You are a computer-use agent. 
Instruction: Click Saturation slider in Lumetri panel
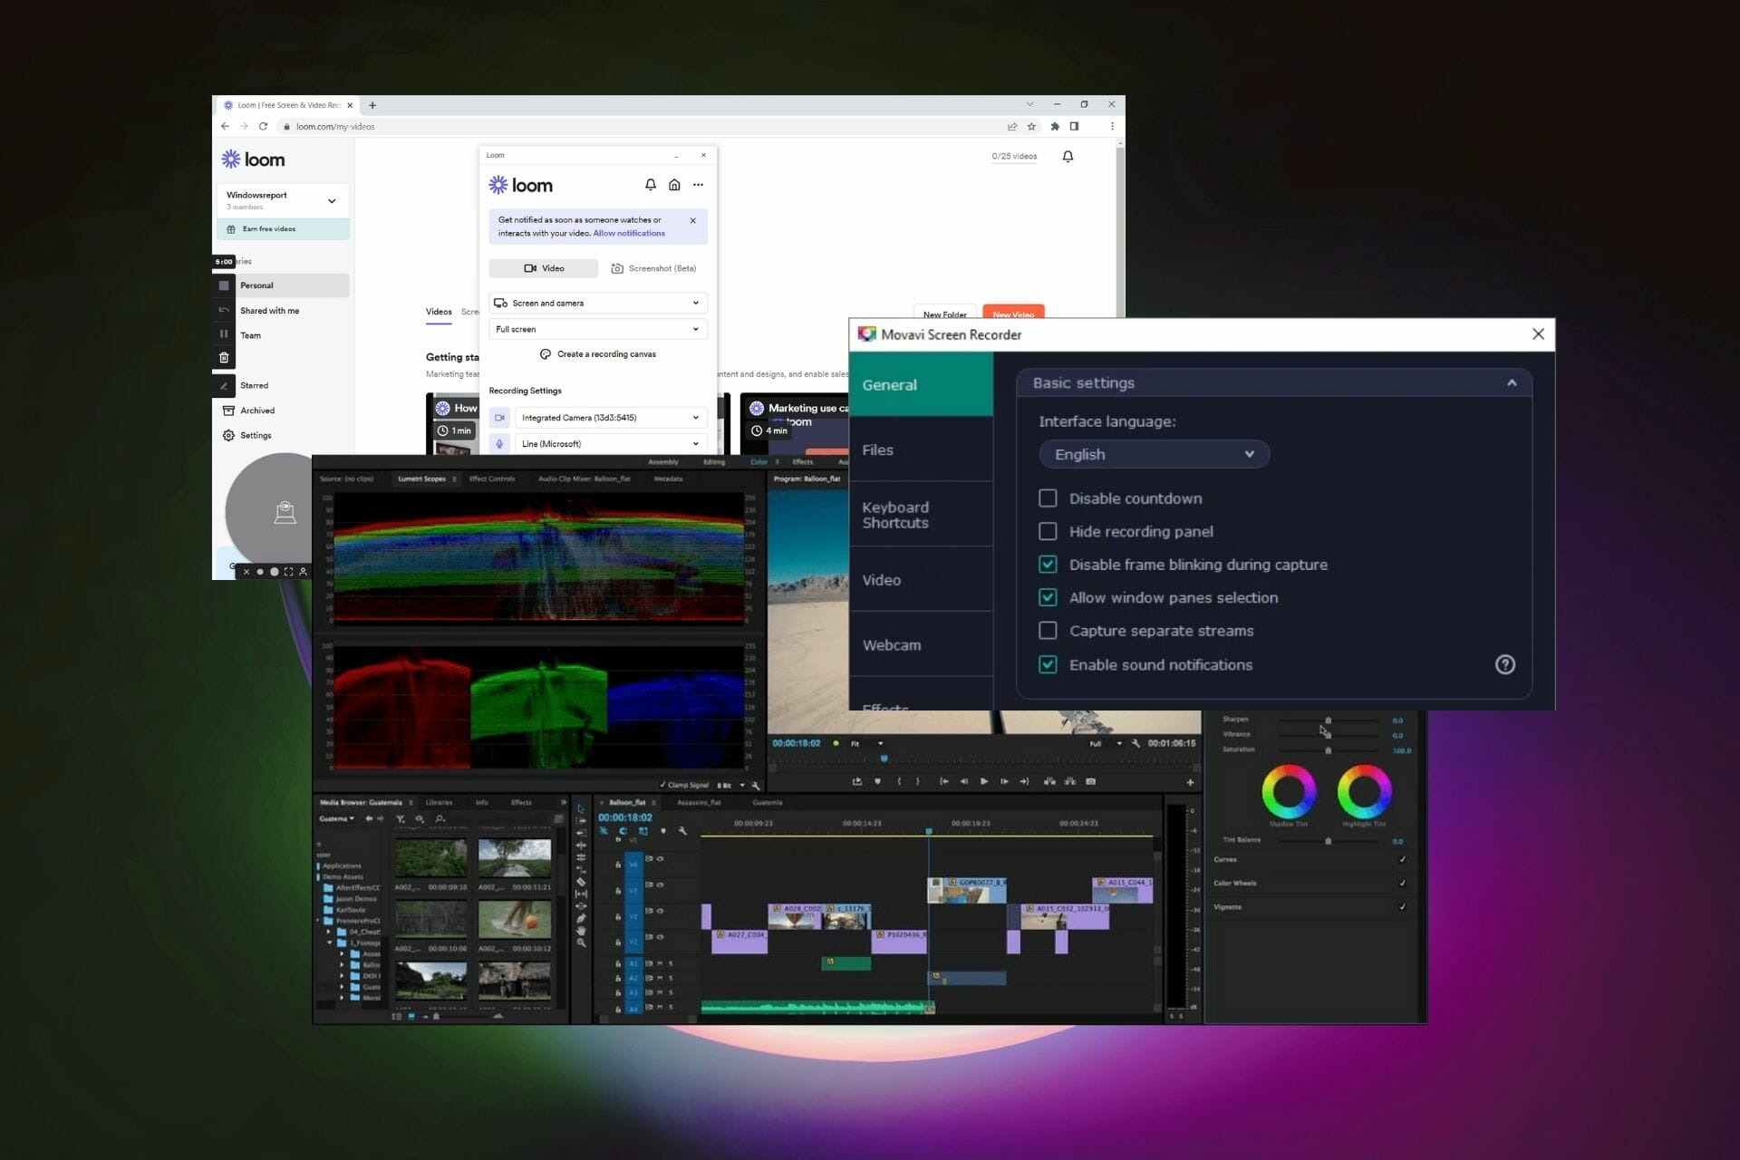coord(1329,750)
